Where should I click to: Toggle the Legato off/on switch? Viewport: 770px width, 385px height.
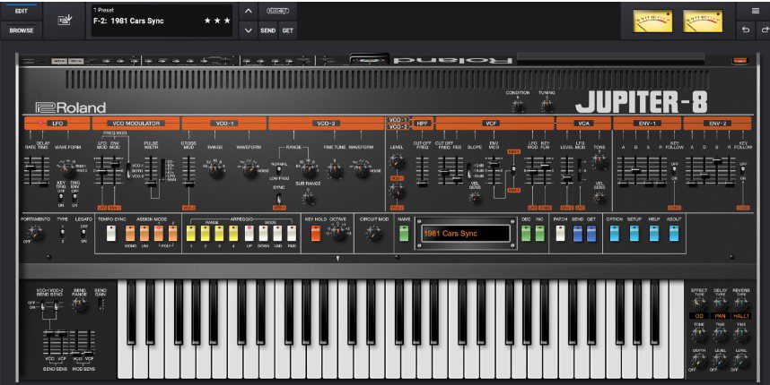point(84,233)
